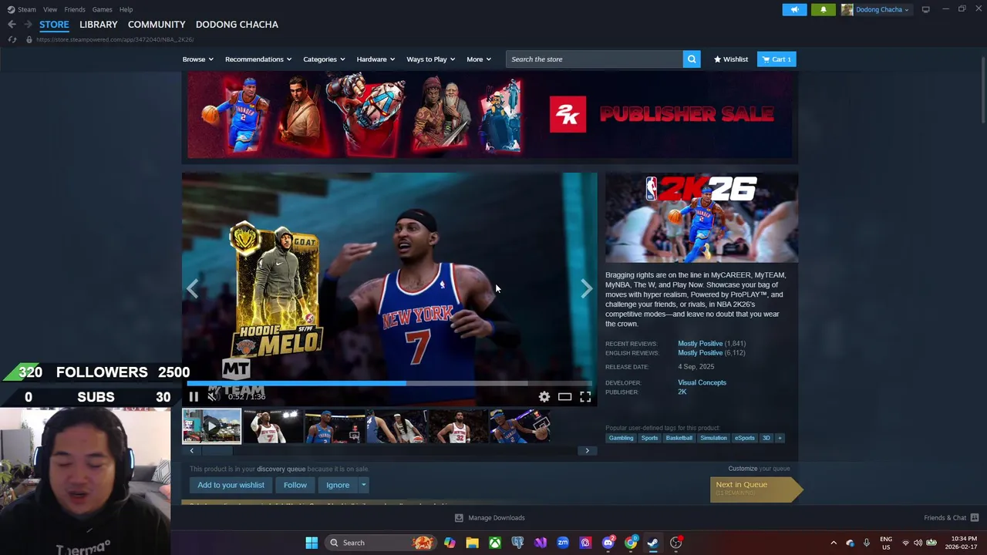
Task: Open video settings gear
Action: coord(544,397)
